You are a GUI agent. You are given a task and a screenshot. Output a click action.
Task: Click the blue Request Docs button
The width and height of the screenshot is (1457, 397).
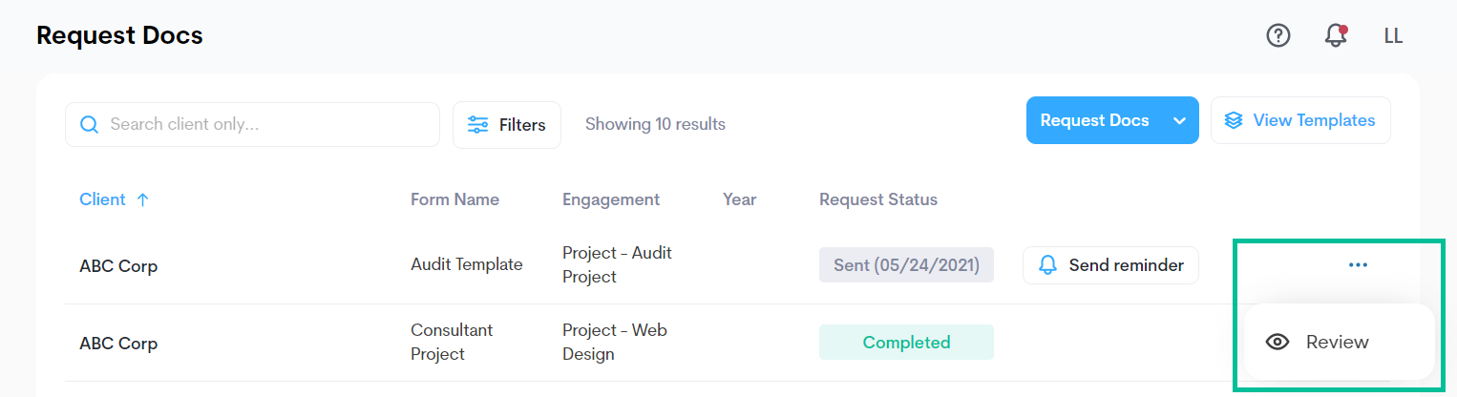pyautogui.click(x=1094, y=120)
